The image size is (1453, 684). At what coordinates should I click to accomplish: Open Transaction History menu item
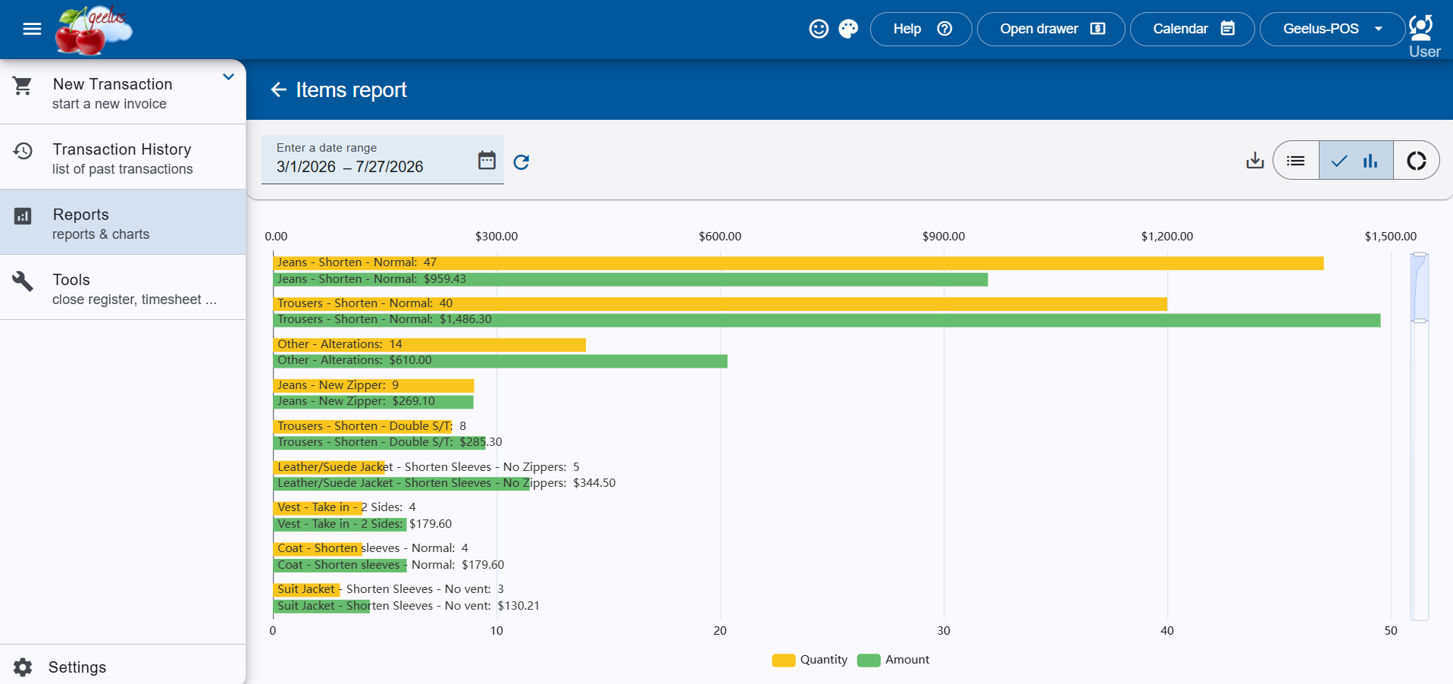(123, 157)
